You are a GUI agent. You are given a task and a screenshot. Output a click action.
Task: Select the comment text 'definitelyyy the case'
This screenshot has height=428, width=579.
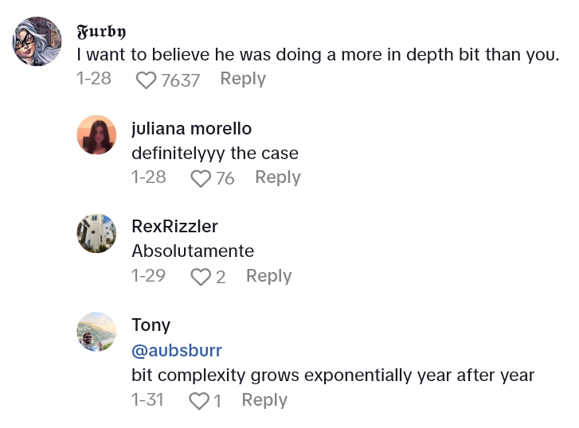215,153
